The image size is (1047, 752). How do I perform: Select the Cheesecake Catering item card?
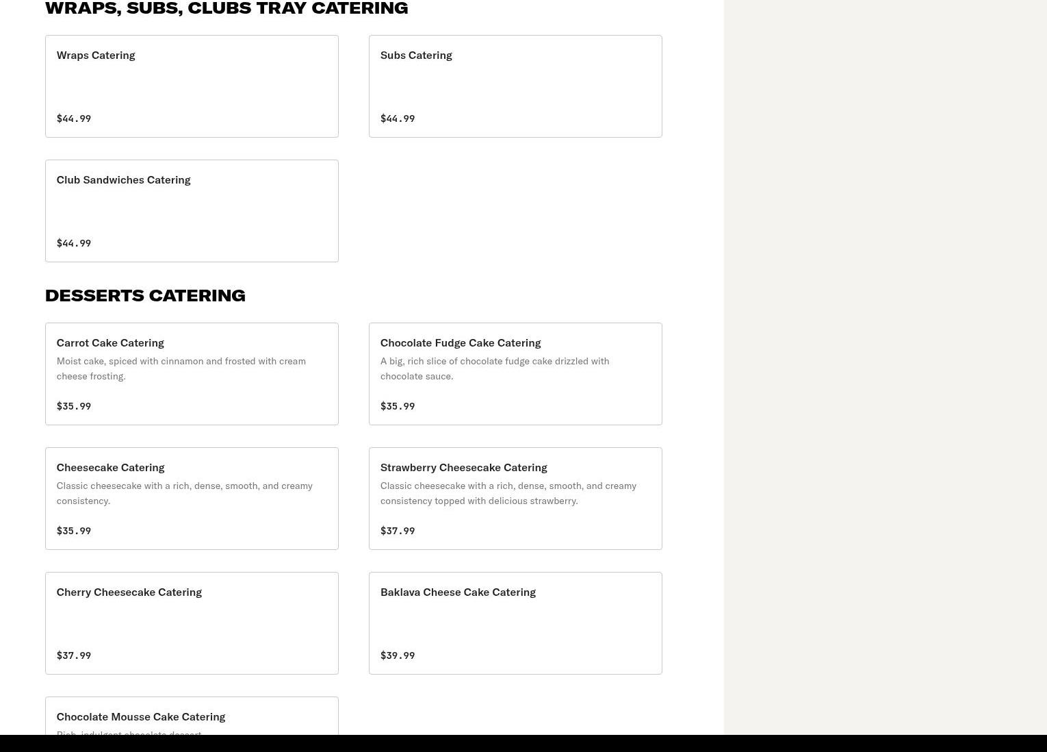point(192,499)
